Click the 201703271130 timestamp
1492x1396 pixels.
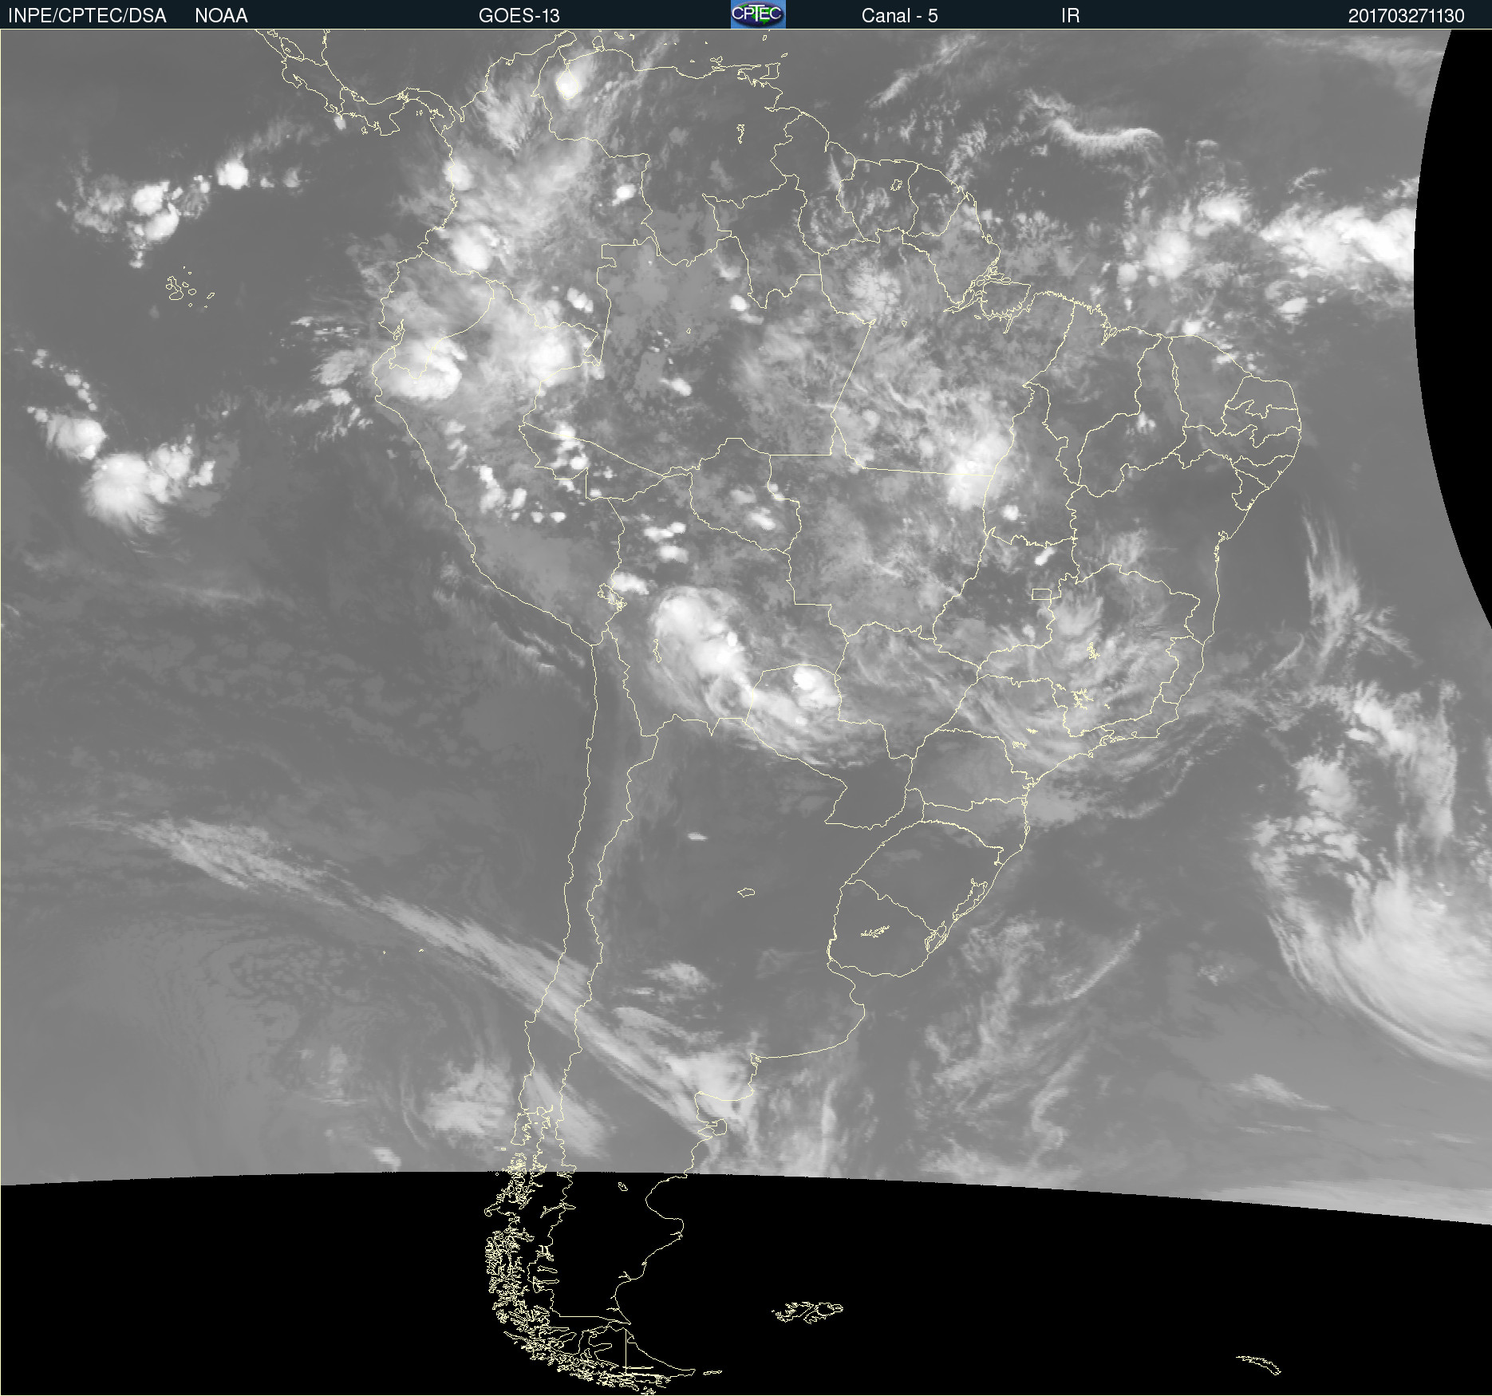(x=1406, y=16)
